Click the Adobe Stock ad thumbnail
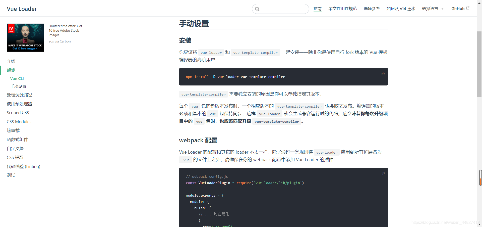This screenshot has width=482, height=227. pyautogui.click(x=25, y=38)
